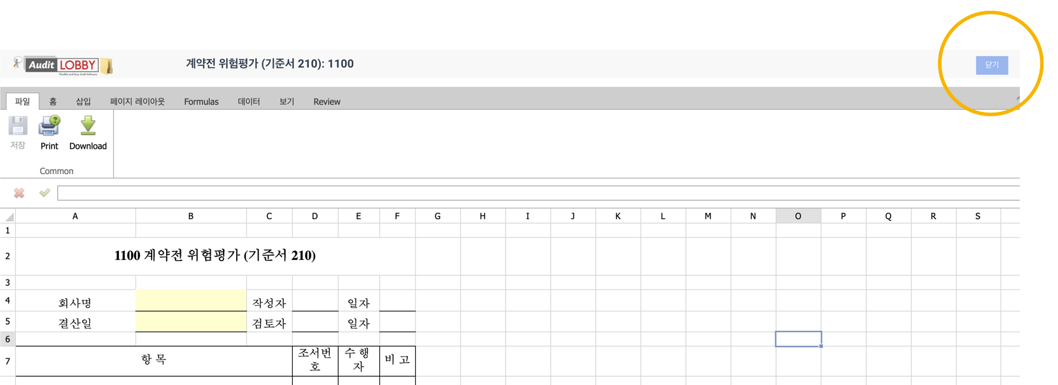The height and width of the screenshot is (385, 1058).
Task: Select column O header
Action: 798,217
